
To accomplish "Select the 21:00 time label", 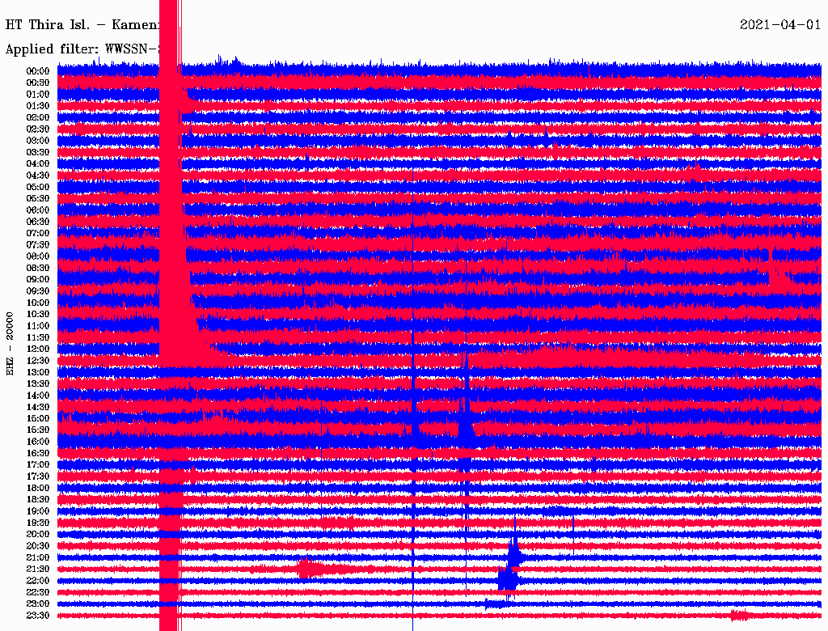I will pos(38,557).
